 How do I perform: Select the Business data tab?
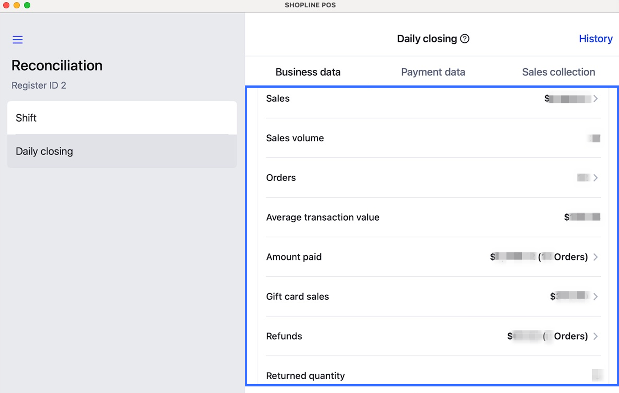point(308,72)
